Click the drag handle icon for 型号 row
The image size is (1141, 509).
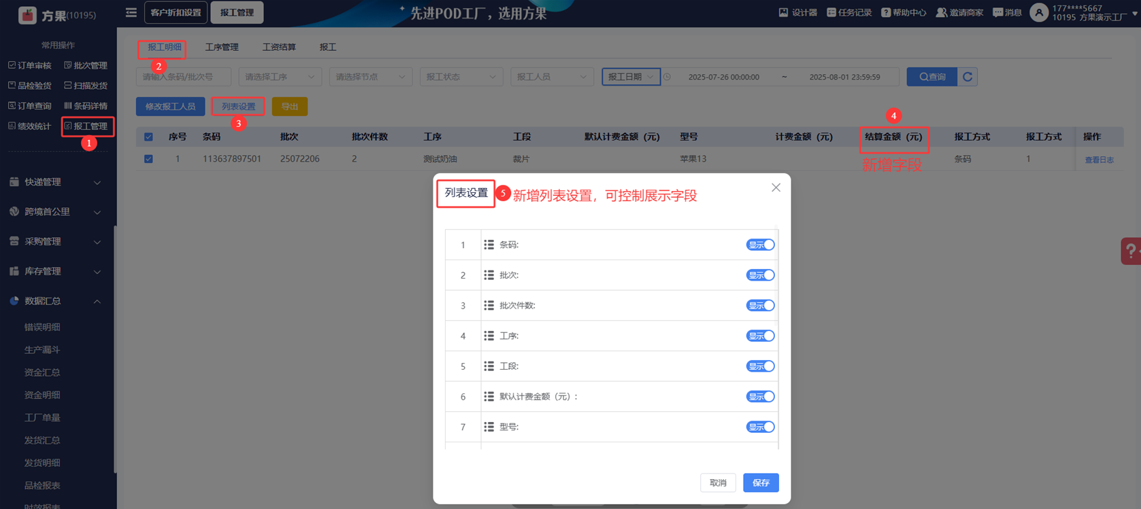tap(489, 427)
